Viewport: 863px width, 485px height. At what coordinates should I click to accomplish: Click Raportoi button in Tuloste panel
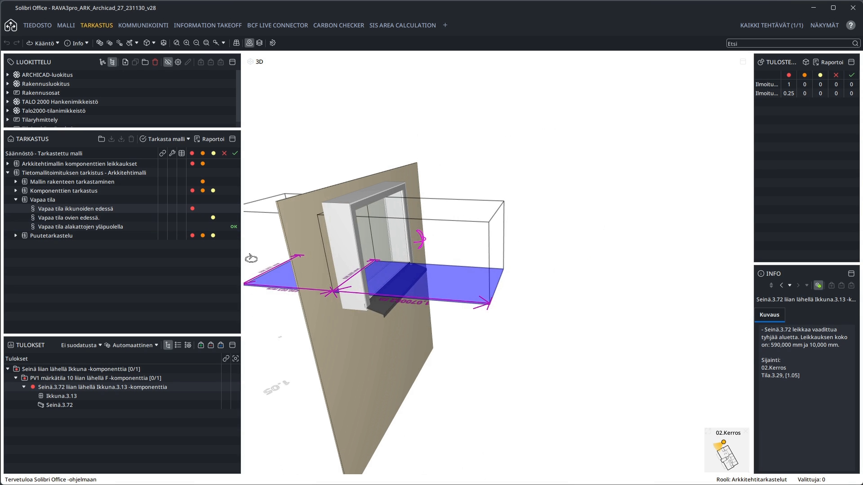[x=828, y=62]
